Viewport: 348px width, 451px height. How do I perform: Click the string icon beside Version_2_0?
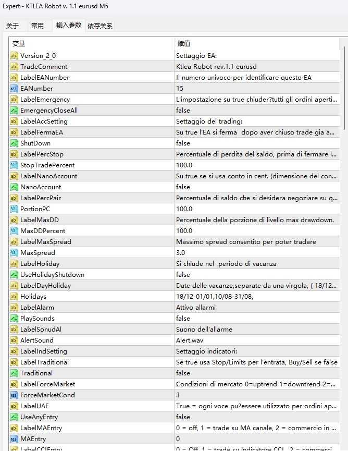[x=14, y=55]
